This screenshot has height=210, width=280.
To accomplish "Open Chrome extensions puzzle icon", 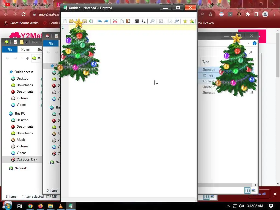I will click(x=248, y=14).
